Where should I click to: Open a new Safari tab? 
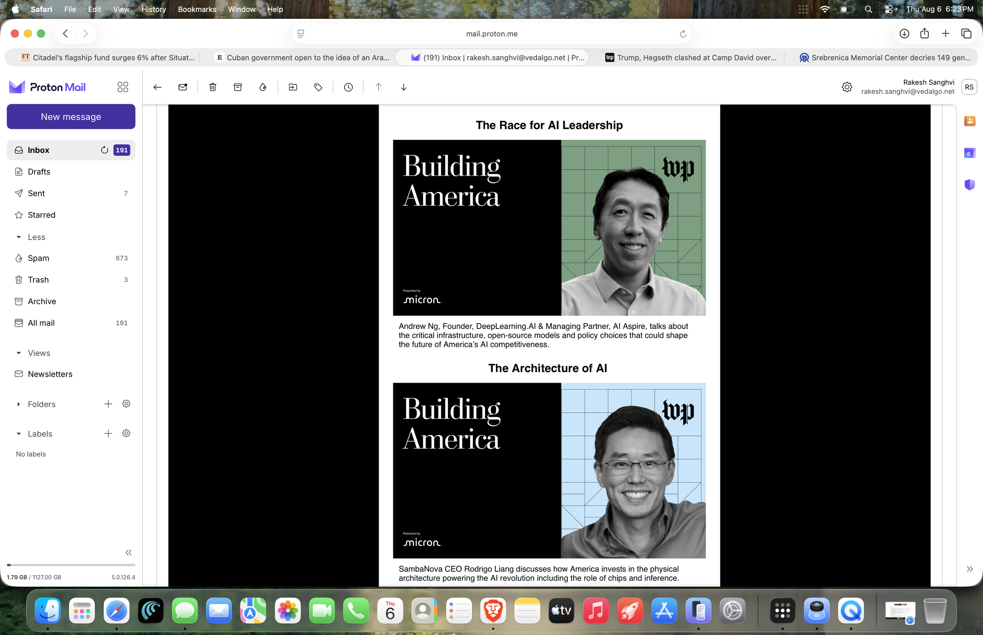click(946, 34)
